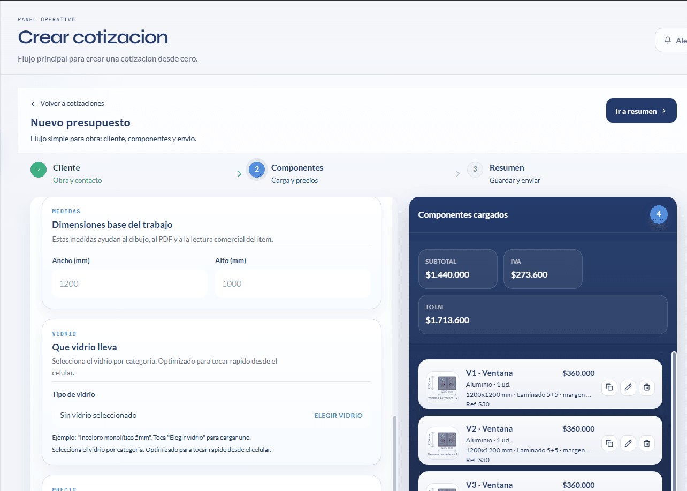Delete V2 Ventana using trash icon
This screenshot has height=491, width=687.
point(646,443)
